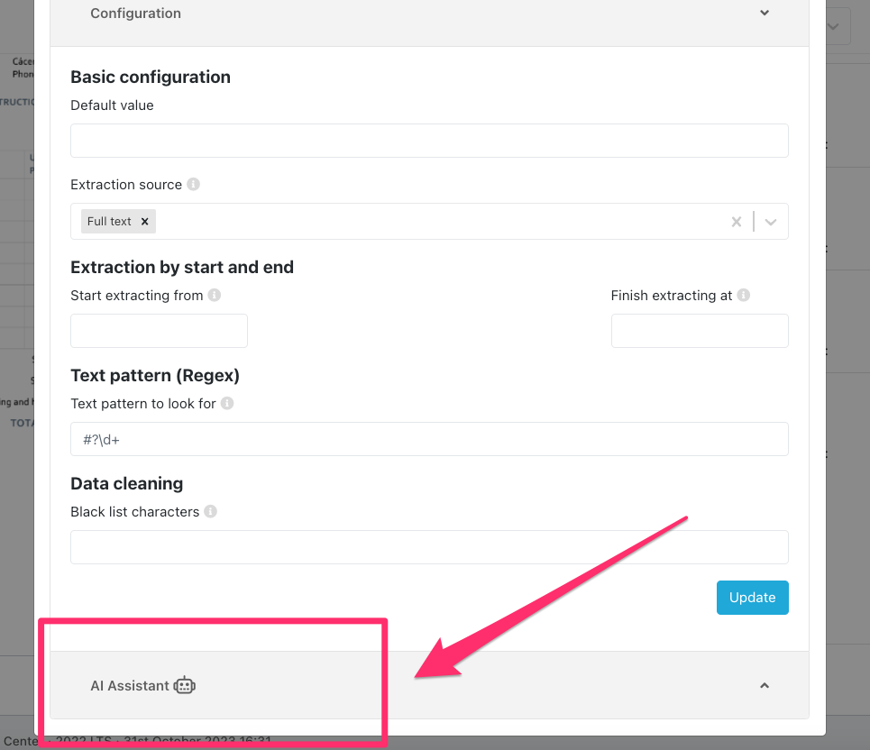Click the info icon beside Extraction source
The image size is (870, 750).
[193, 184]
